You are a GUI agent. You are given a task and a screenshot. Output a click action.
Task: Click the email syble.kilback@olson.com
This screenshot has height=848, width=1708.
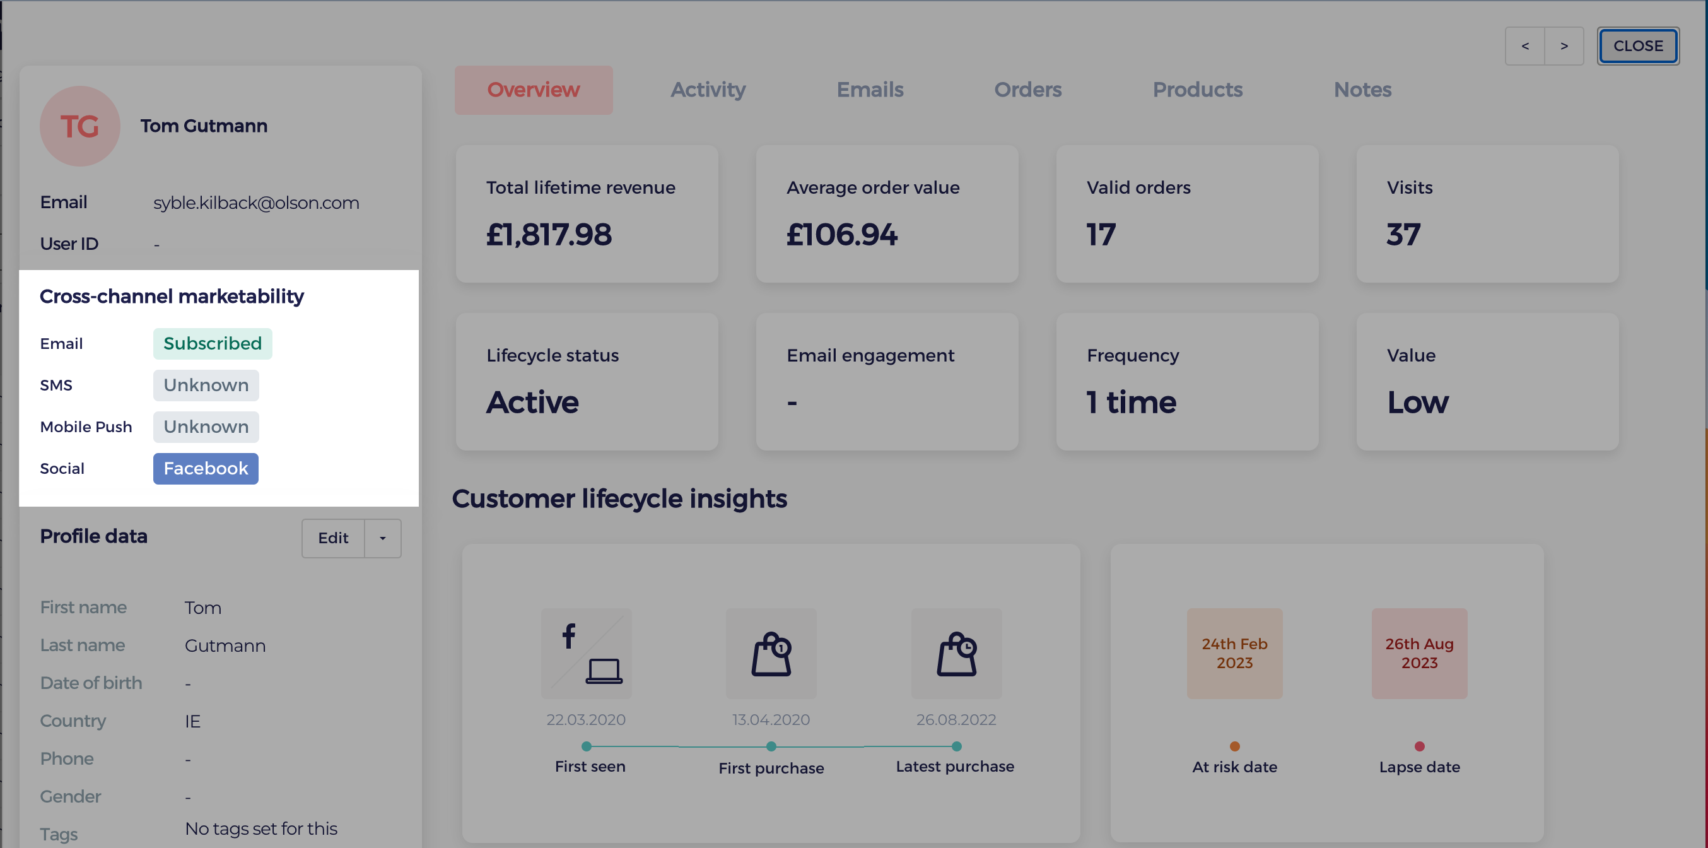pyautogui.click(x=256, y=203)
